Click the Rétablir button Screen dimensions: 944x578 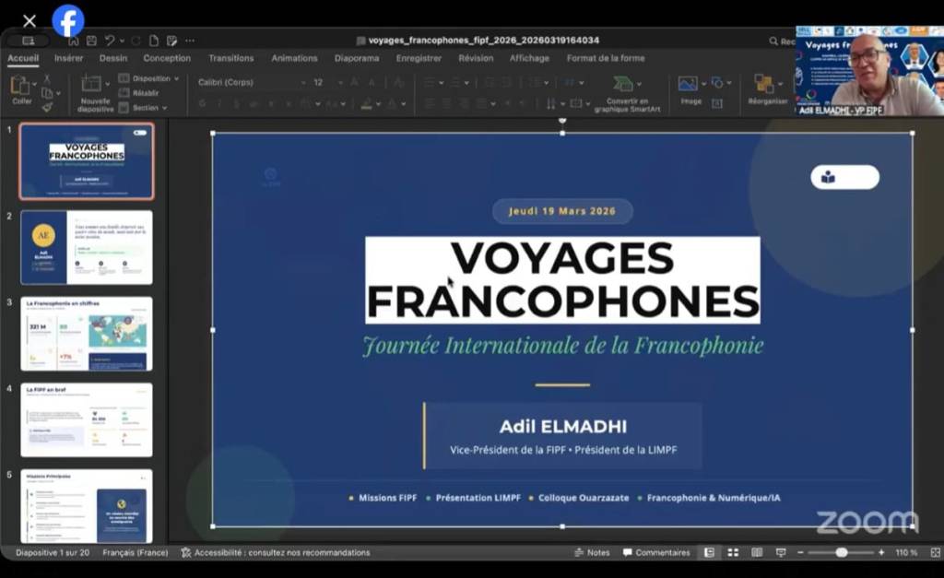click(146, 93)
